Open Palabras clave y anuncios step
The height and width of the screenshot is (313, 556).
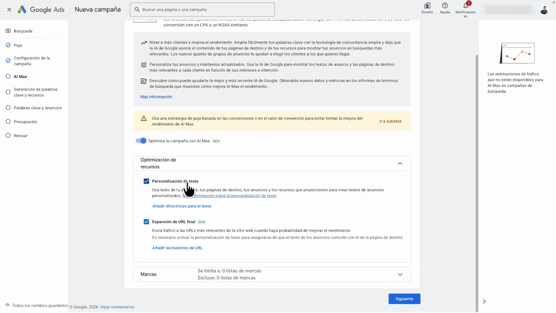pos(38,108)
